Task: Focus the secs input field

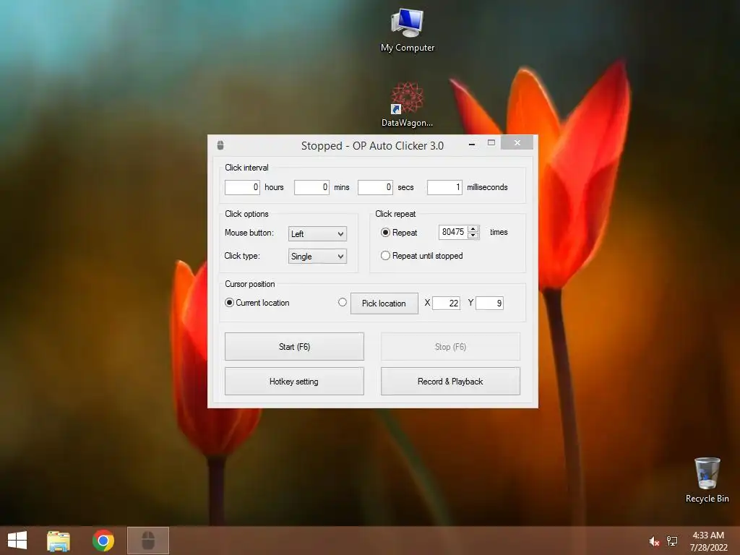Action: [x=375, y=187]
